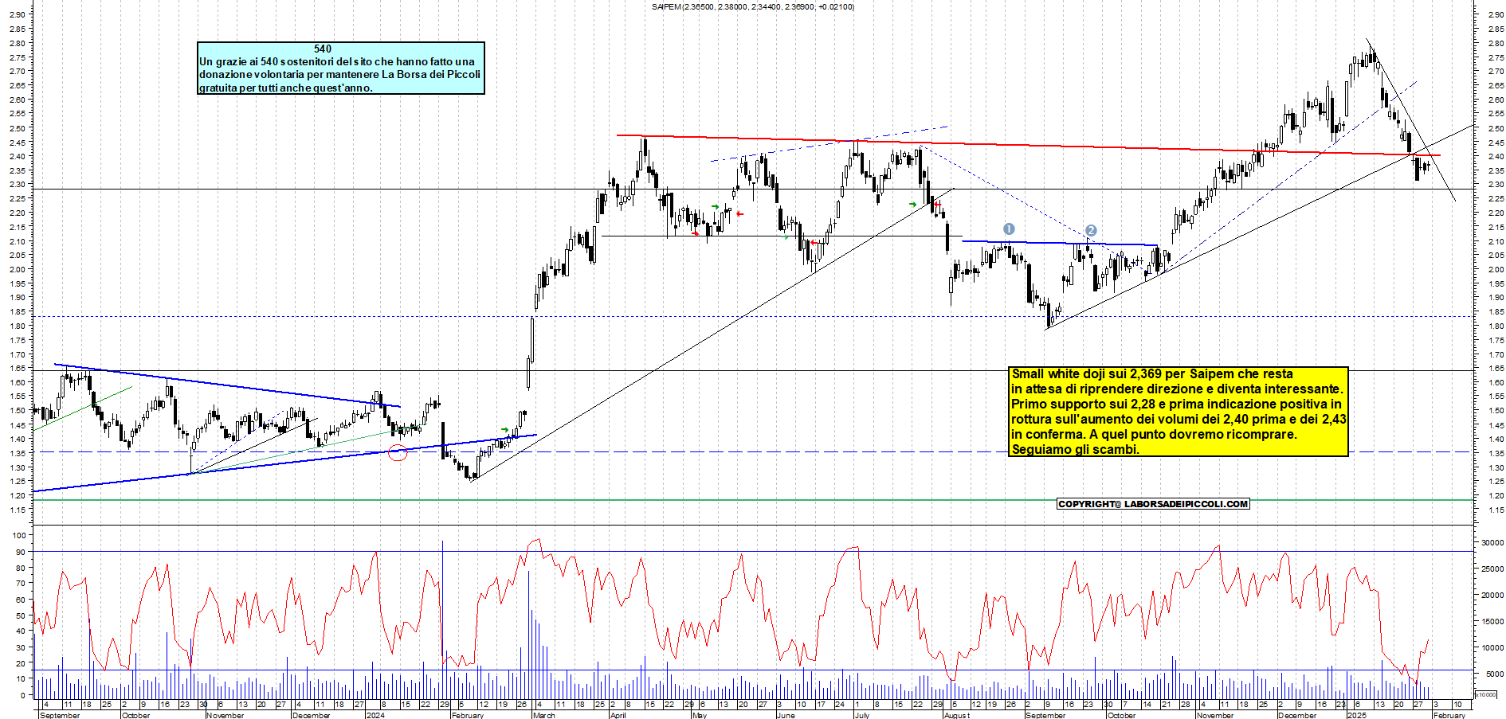Click the oscillator scale label 70
1506x719 pixels.
point(21,584)
